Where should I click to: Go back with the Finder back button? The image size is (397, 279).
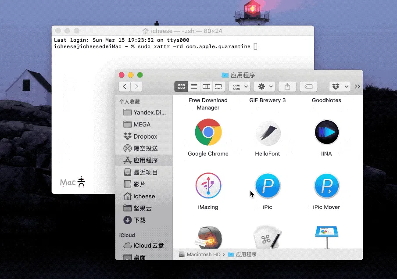(125, 86)
